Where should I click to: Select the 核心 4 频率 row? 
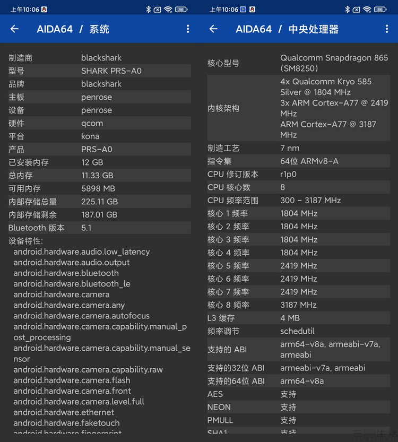(x=298, y=253)
